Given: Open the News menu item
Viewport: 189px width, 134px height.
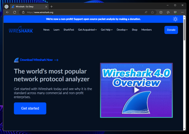Looking at the screenshot, I should 46,30.
